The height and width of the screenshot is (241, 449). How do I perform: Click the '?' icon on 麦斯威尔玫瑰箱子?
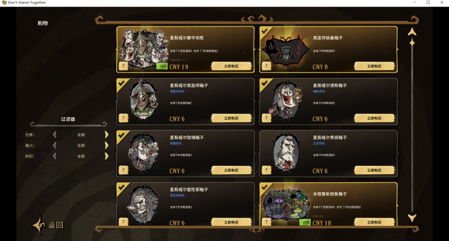point(124,170)
